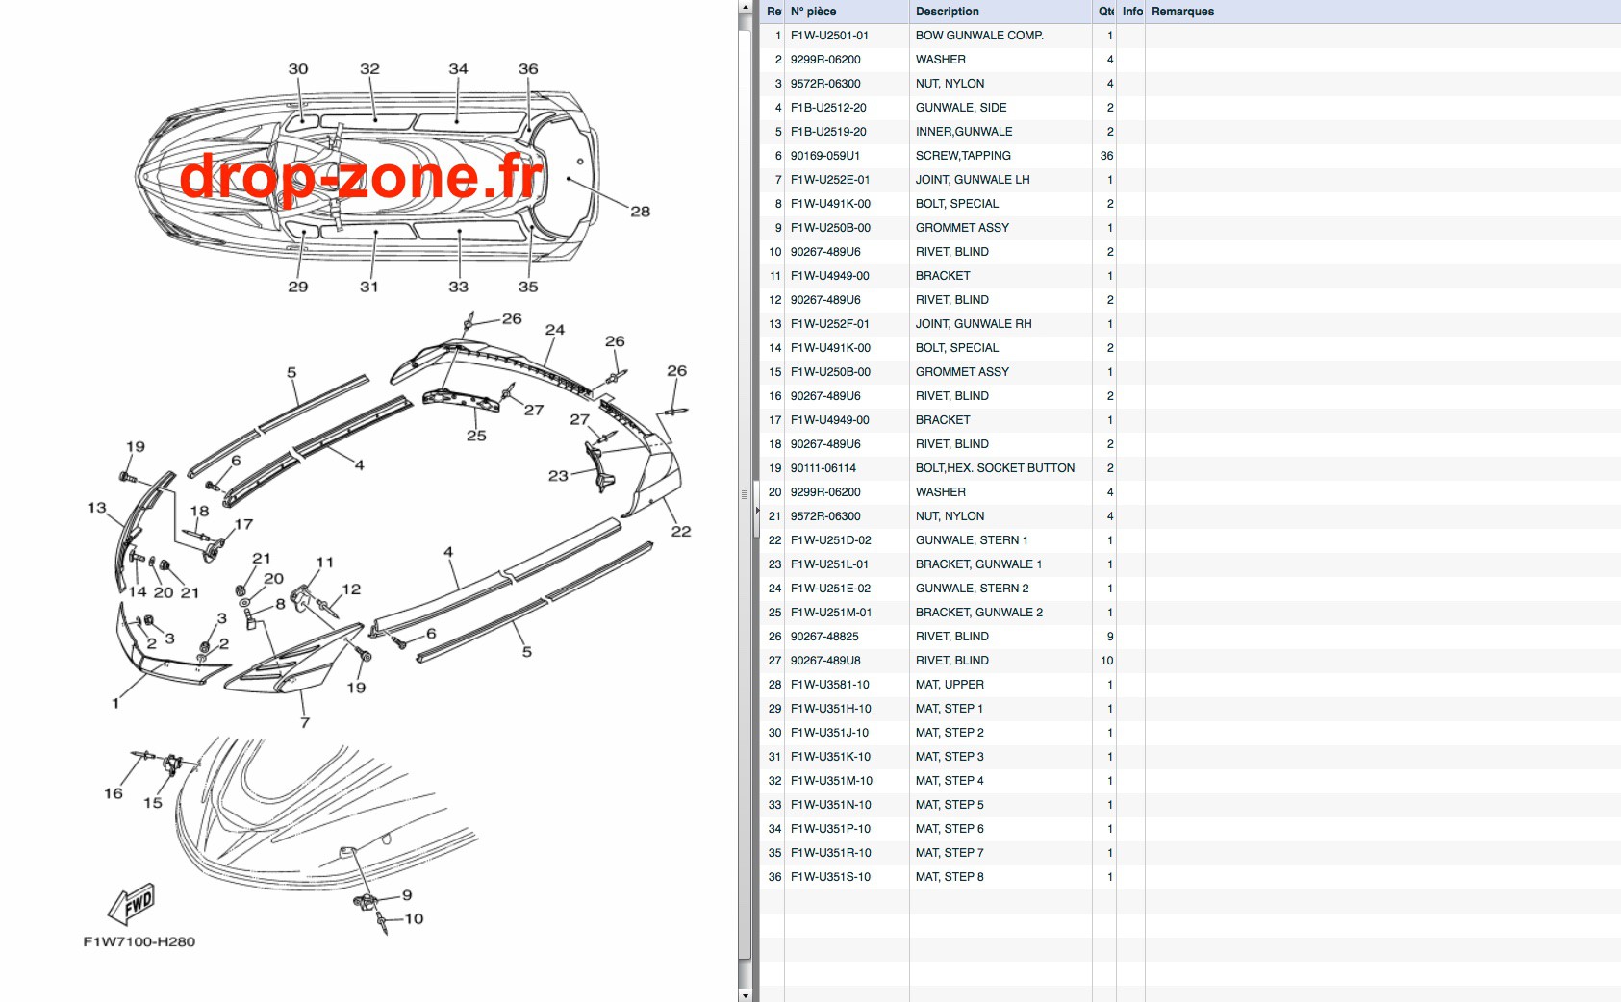This screenshot has width=1621, height=1002.
Task: Select the BOW GUNWALE COMP. row
Action: [1190, 36]
